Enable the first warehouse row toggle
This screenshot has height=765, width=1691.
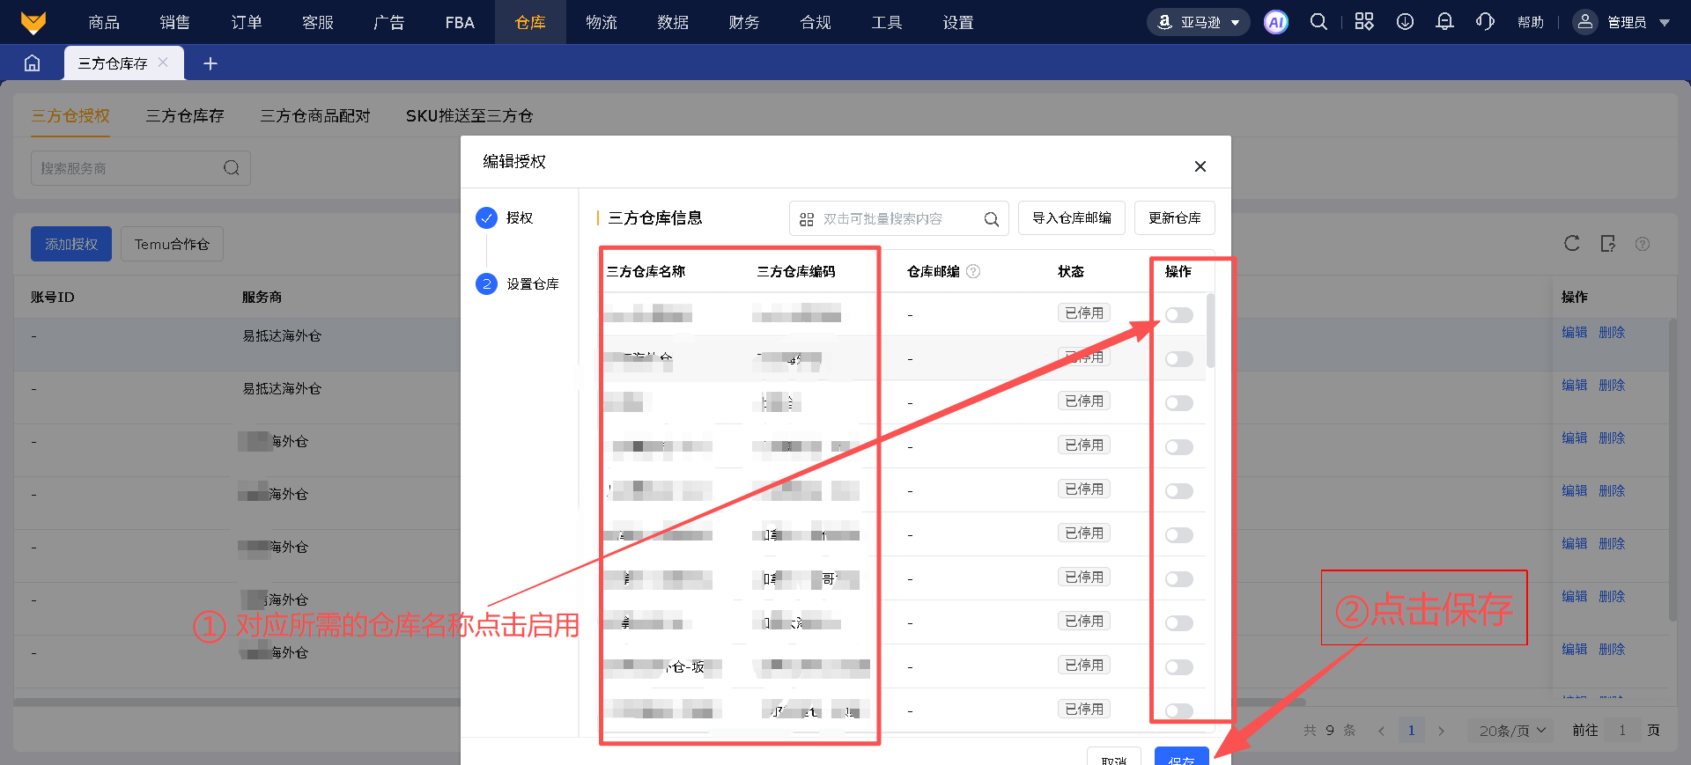[x=1178, y=315]
